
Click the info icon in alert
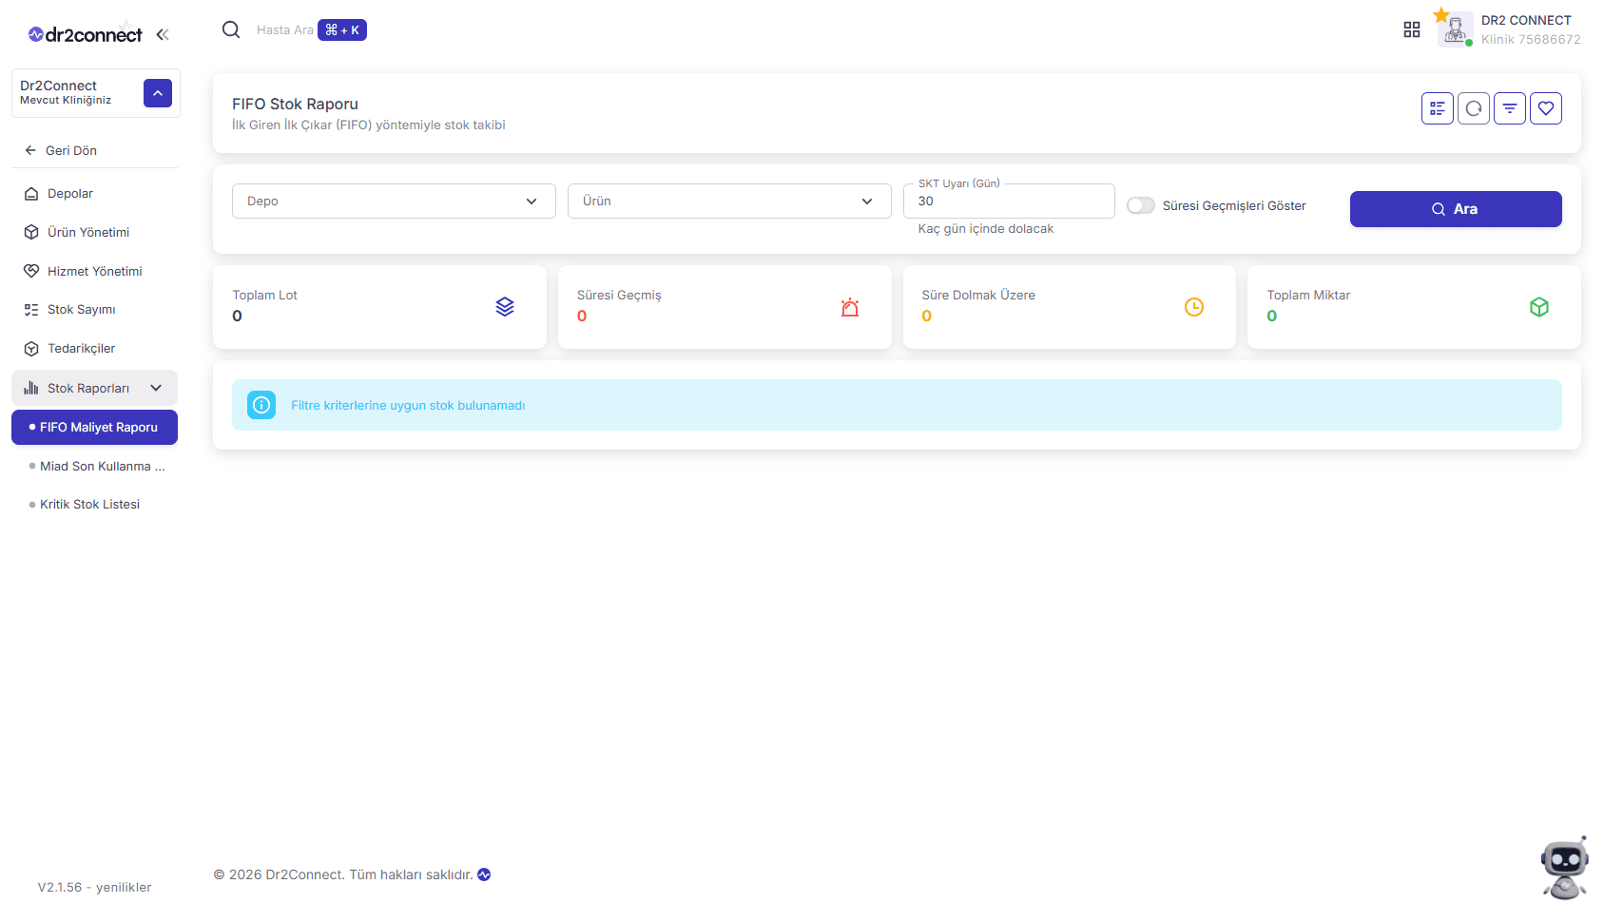(x=261, y=405)
